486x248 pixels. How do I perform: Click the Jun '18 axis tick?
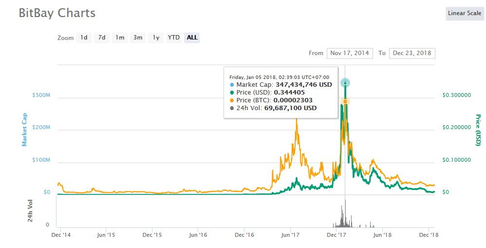(x=382, y=235)
